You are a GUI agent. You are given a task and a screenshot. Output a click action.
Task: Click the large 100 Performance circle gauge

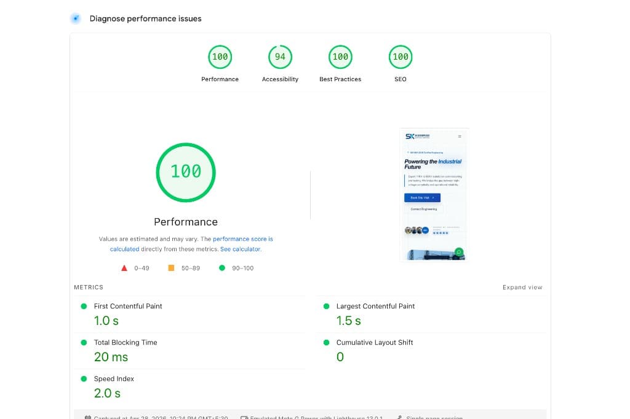click(186, 172)
